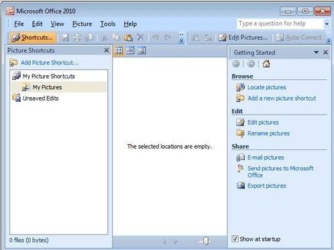Click the E-mail pictures link
The width and height of the screenshot is (334, 250).
pos(266,158)
